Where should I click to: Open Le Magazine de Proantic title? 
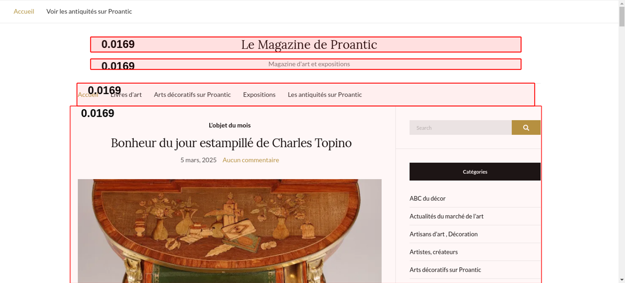[x=309, y=45]
